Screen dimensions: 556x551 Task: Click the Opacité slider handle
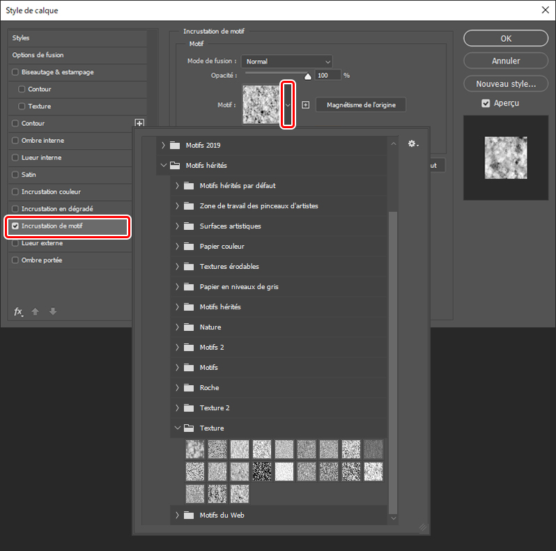308,77
